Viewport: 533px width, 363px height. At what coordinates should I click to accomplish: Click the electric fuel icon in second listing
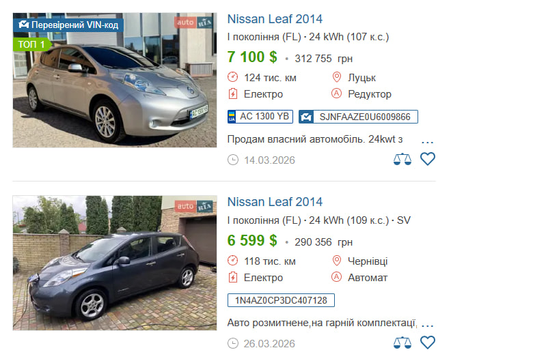coord(233,278)
